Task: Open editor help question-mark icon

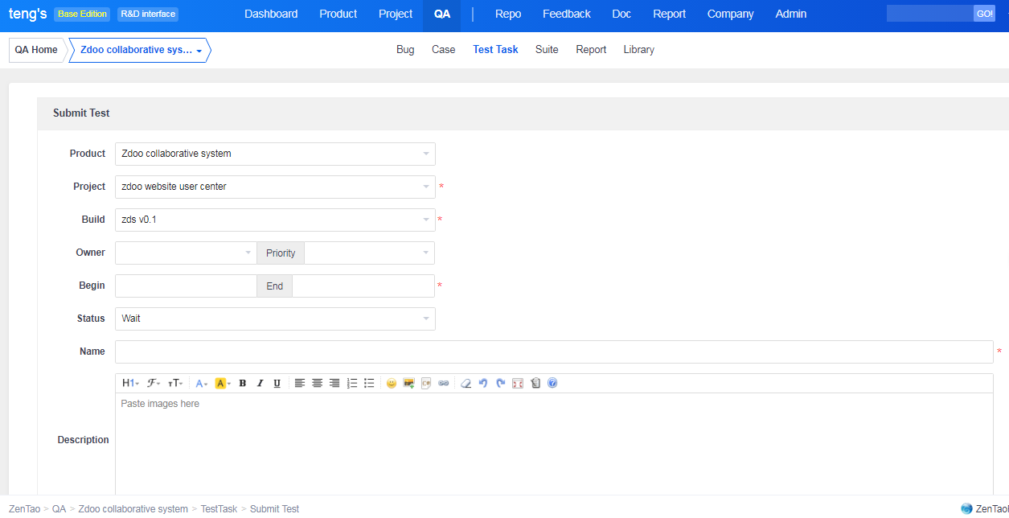Action: (552, 384)
